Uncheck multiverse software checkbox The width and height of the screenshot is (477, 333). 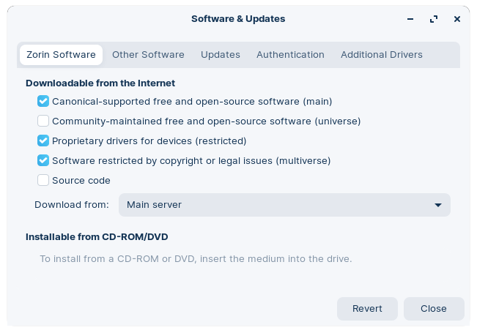[x=43, y=160]
